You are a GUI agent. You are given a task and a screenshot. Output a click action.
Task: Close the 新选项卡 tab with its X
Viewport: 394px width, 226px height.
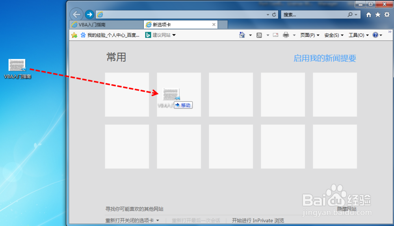coord(214,25)
